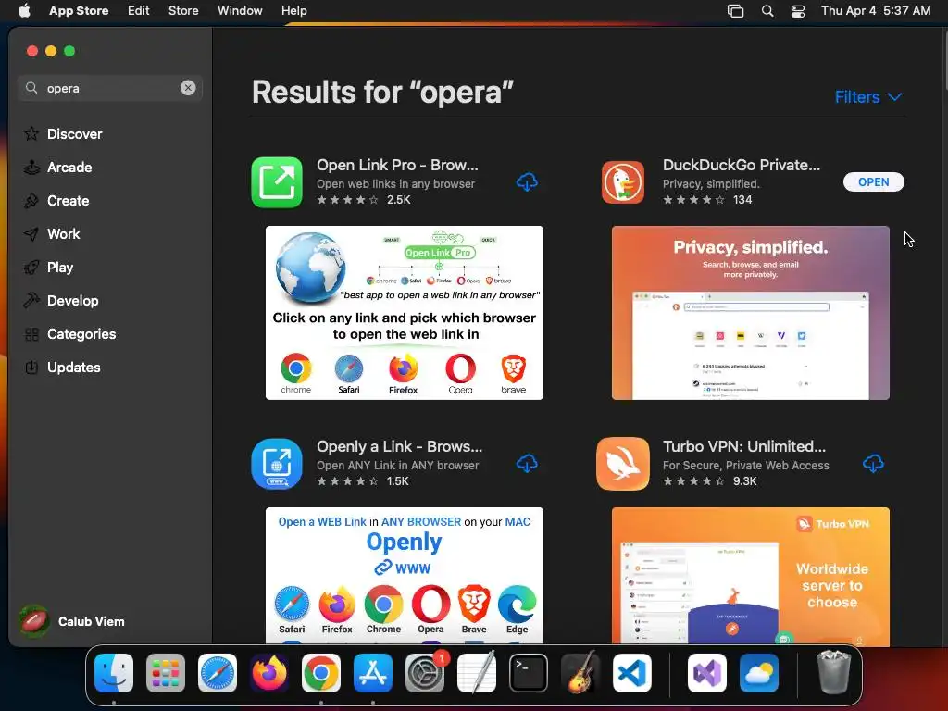Image resolution: width=948 pixels, height=711 pixels.
Task: Click the Openly a Link app icon
Action: coord(277,464)
